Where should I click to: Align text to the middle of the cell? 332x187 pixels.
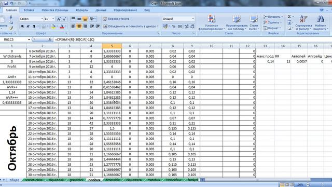click(79, 19)
